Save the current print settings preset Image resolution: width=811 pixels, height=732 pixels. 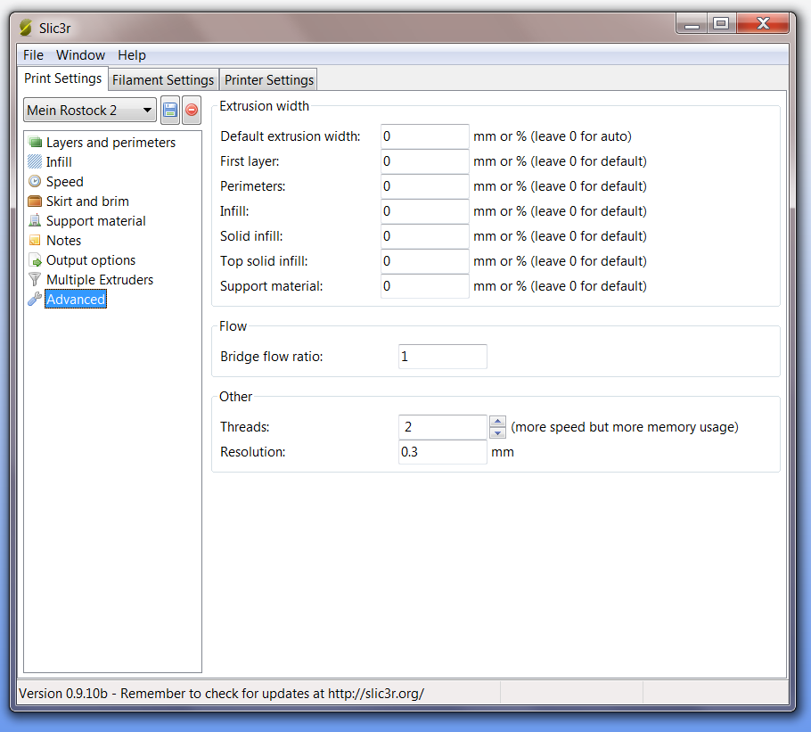pyautogui.click(x=169, y=109)
